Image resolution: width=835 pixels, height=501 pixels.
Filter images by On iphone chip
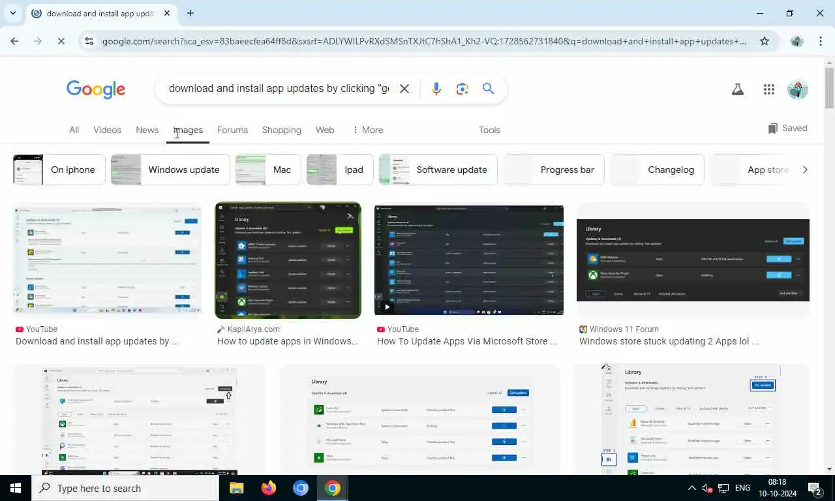[59, 170]
